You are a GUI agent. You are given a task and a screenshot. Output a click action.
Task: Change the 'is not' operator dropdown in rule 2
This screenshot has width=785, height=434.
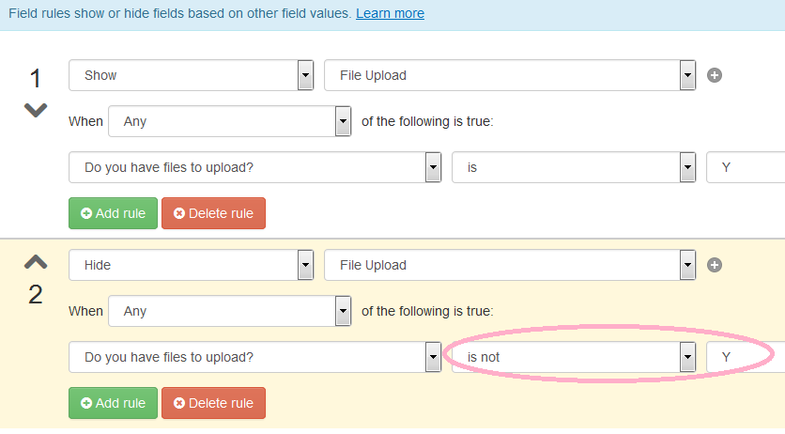click(574, 357)
